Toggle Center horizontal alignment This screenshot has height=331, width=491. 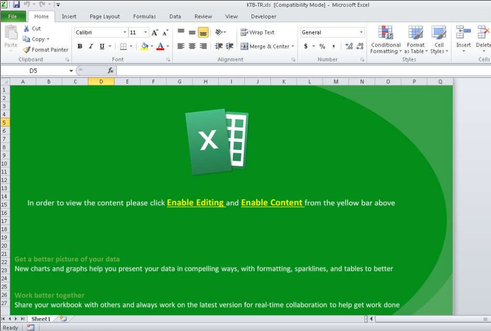[192, 47]
